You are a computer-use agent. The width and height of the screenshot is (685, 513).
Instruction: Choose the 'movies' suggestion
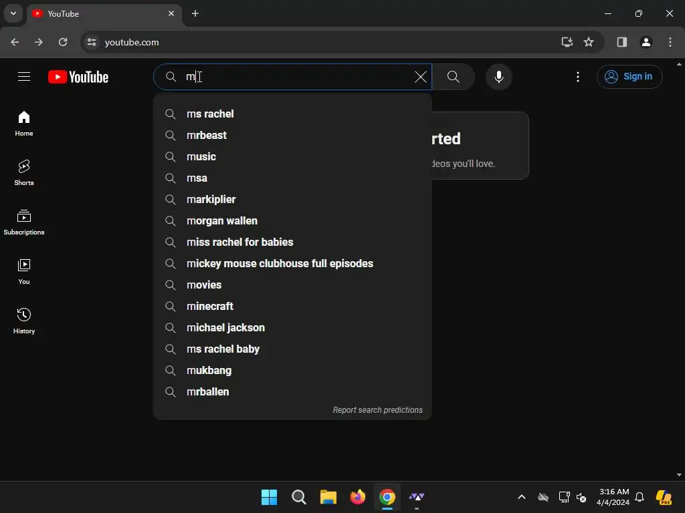pos(292,285)
